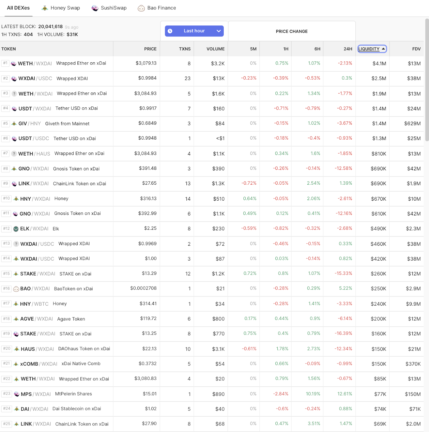Screen dimensions: 429x432
Task: Click the SushiSwap icon beside WXDAI/USDC in row #2
Action: pos(14,79)
